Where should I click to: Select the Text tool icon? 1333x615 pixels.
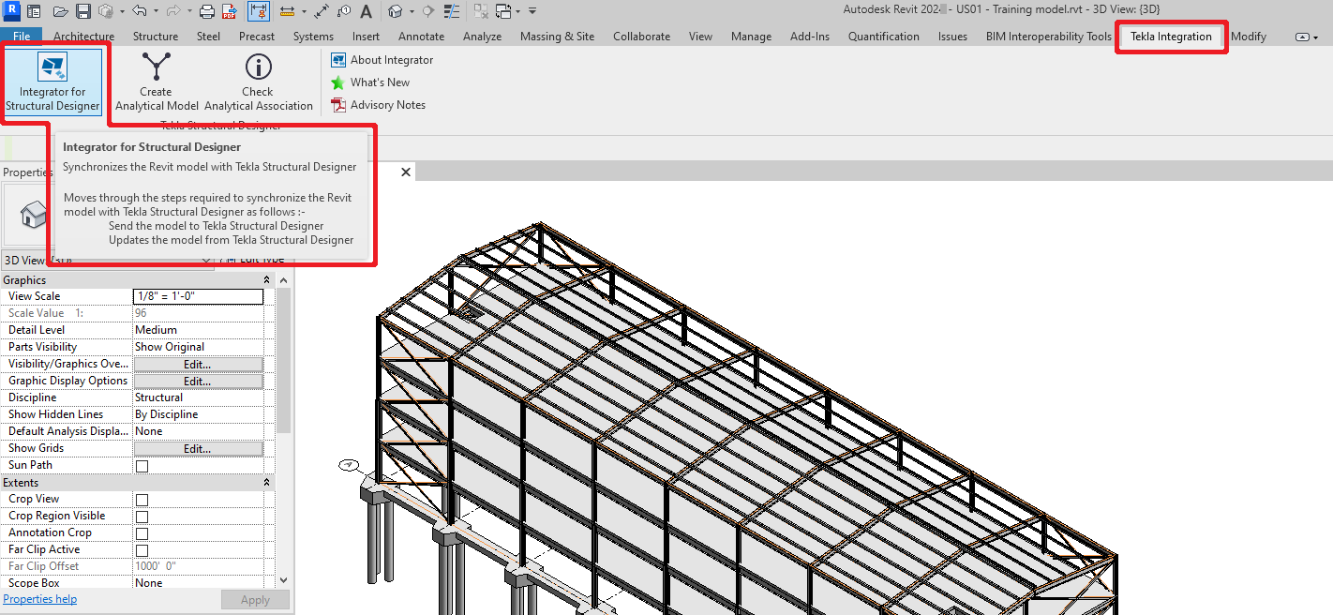coord(366,12)
